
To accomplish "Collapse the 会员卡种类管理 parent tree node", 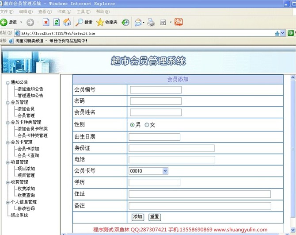I will tap(8, 123).
